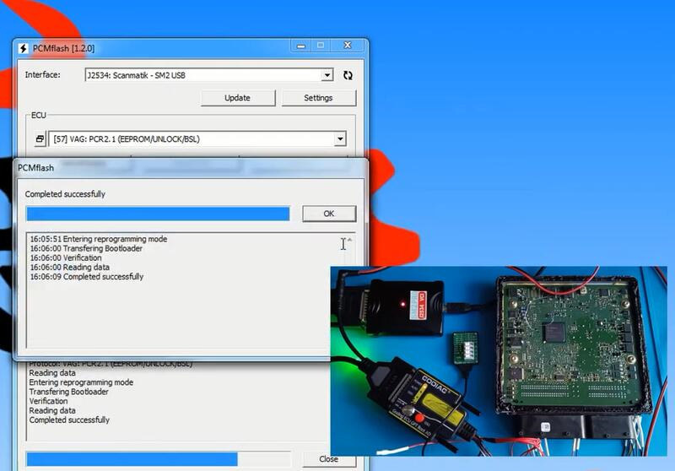Click the 'Transfering Bootloader' line in dialog log

coord(86,248)
